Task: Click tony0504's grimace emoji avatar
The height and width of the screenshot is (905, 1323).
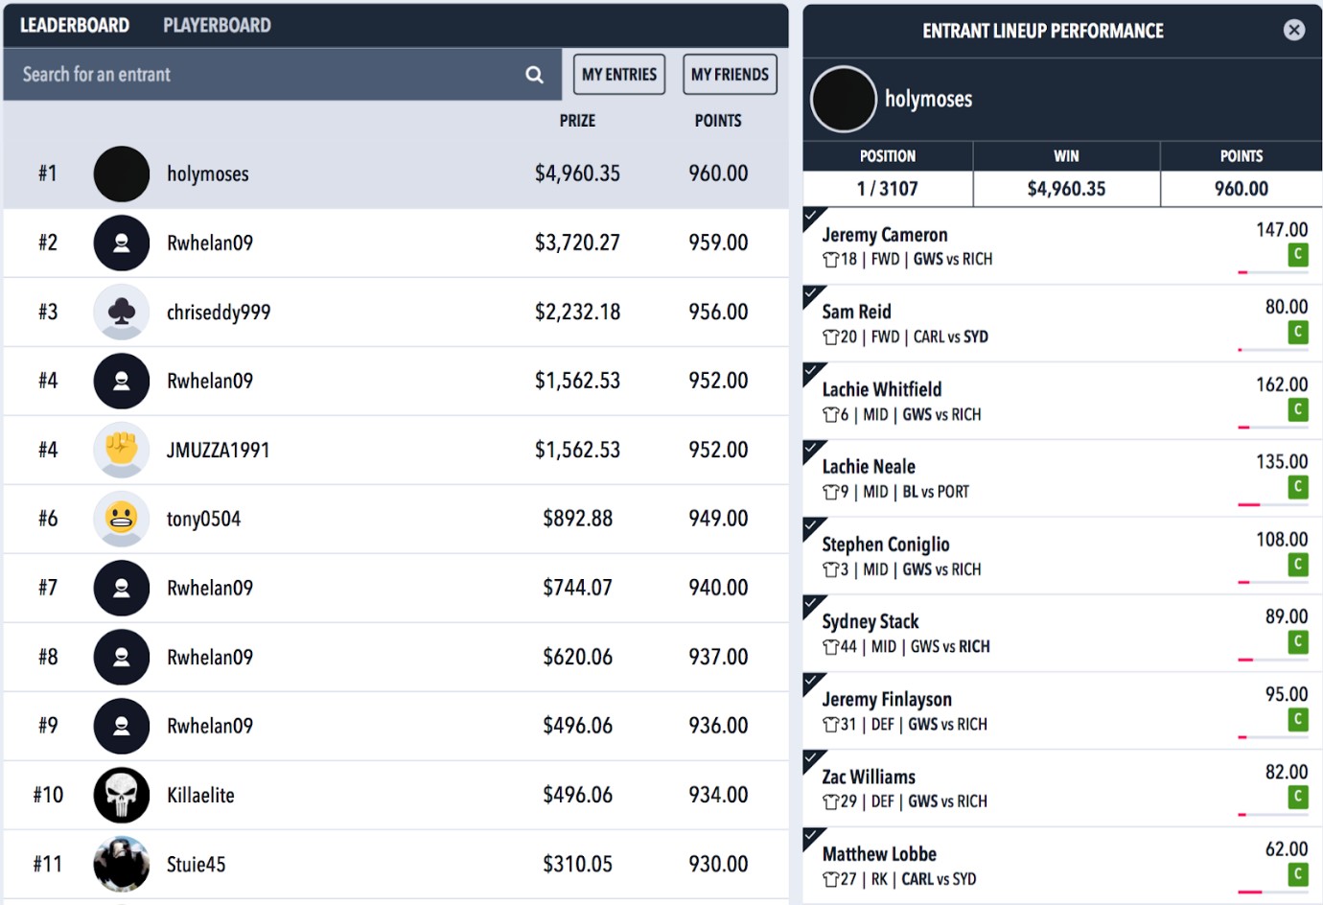Action: (x=122, y=519)
